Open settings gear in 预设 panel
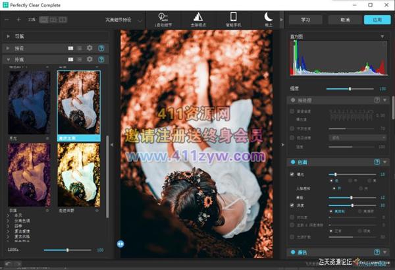395x270 pixels. 90,48
